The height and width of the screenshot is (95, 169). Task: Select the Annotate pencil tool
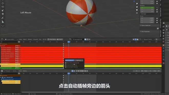3,18
